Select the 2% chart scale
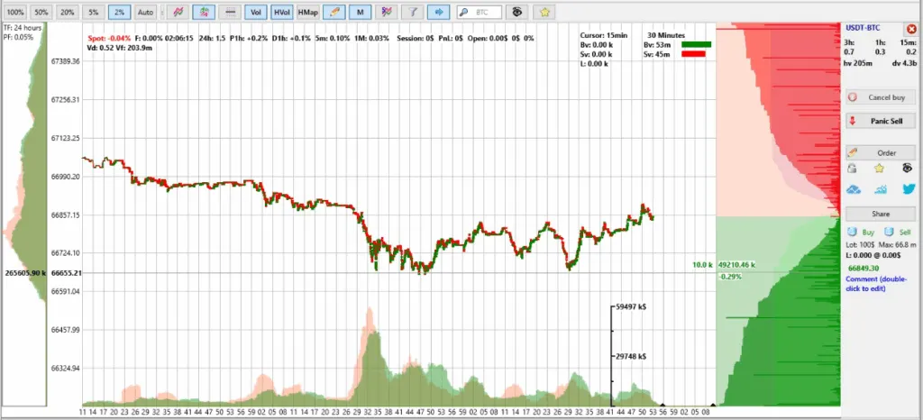 tap(120, 12)
